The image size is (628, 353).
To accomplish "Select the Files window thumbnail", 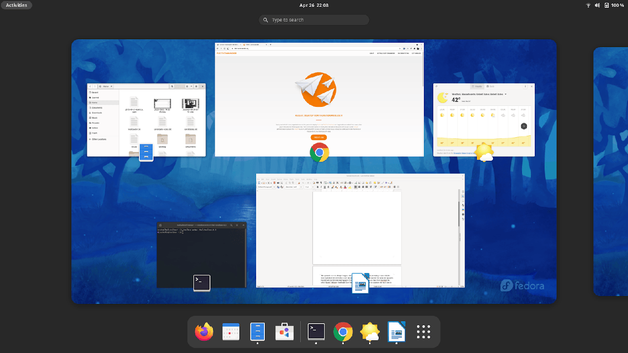I will point(146,118).
